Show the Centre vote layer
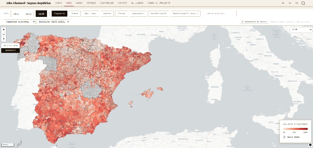 pyautogui.click(x=107, y=13)
